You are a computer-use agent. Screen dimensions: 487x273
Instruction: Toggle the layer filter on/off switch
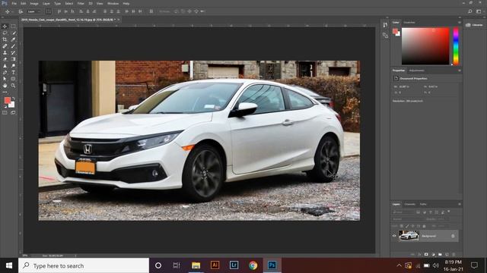pos(449,212)
